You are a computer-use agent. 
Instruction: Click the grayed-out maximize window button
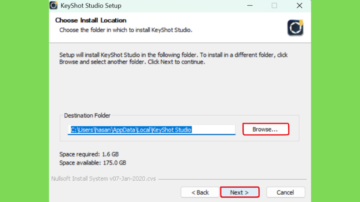click(x=274, y=6)
